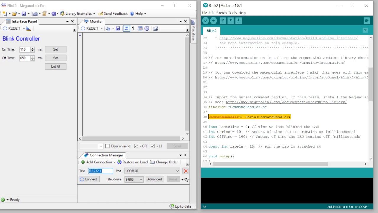The image size is (378, 213).
Task: Click the List All button
Action: tap(56, 67)
